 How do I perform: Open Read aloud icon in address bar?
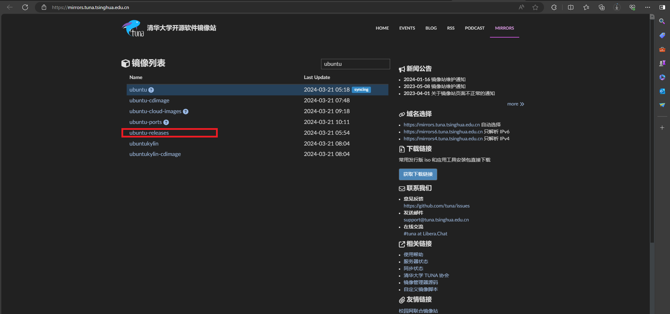(521, 7)
